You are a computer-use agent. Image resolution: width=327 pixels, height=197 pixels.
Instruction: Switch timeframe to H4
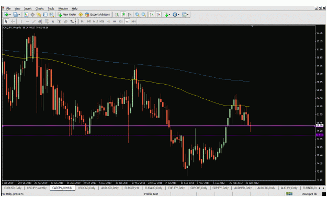coord(114,21)
